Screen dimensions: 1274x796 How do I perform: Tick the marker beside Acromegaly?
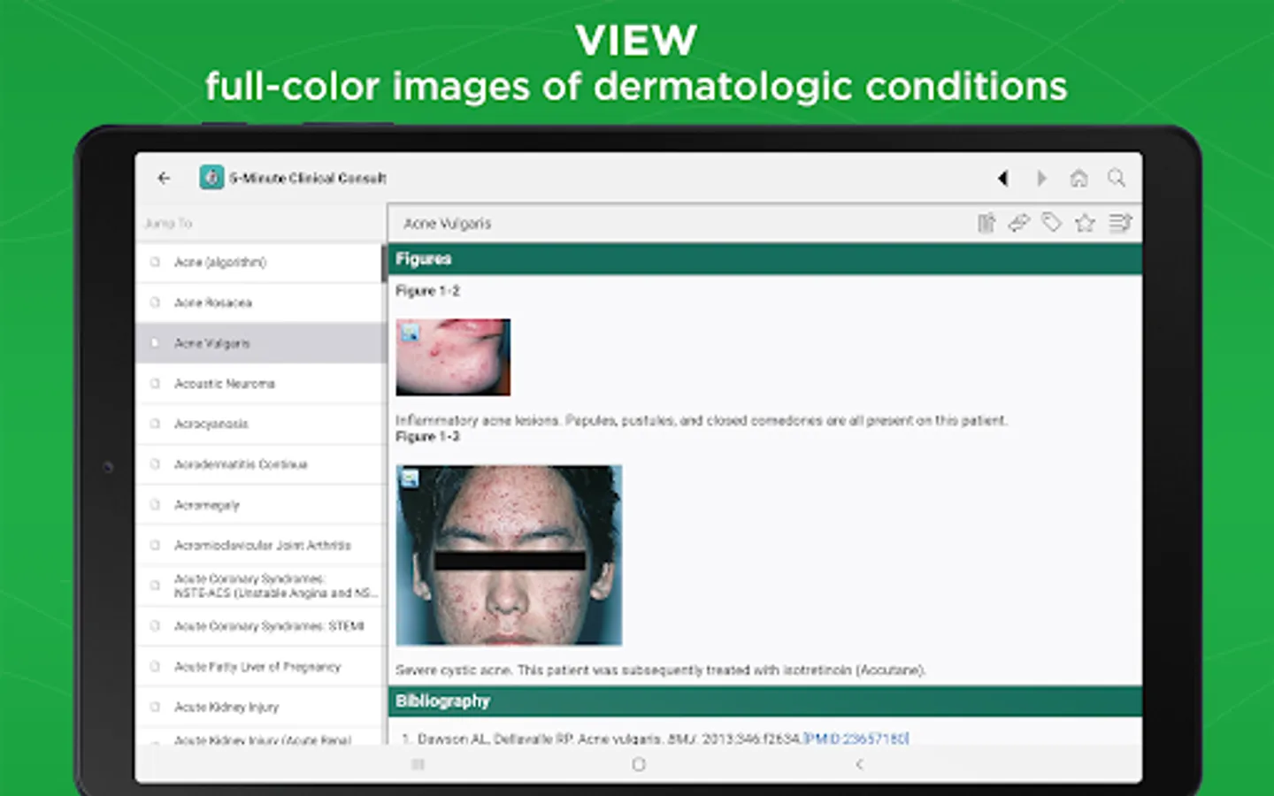(156, 505)
